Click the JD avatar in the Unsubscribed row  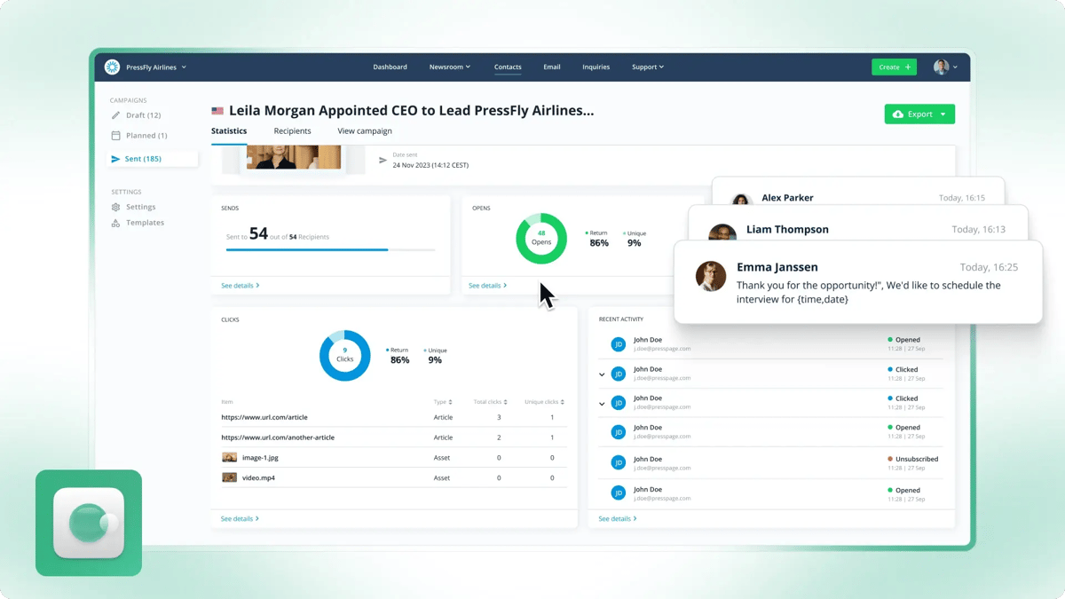[x=619, y=462]
